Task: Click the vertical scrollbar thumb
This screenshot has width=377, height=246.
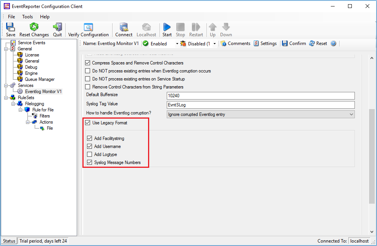Action: coord(372,156)
